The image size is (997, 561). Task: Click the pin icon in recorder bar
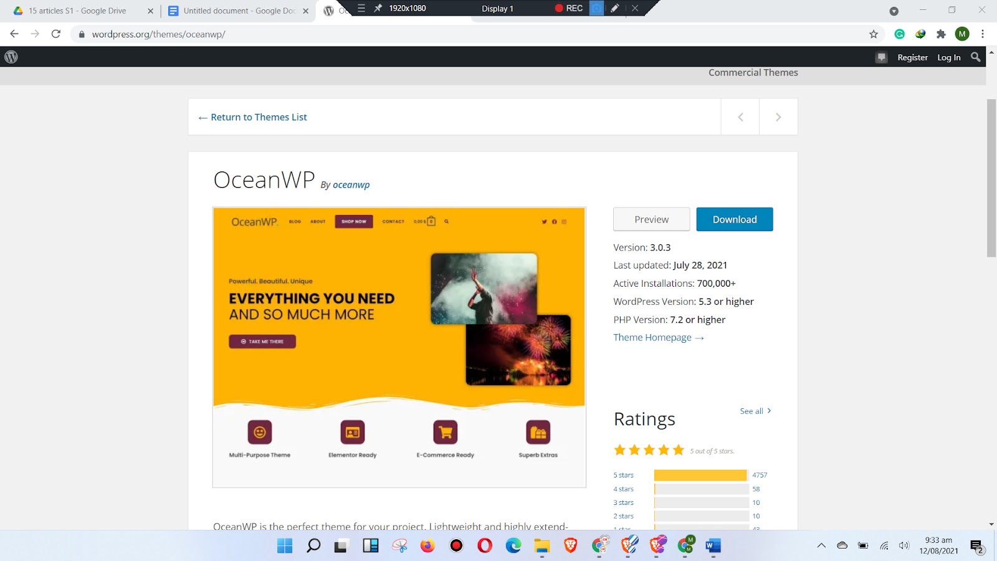(x=378, y=8)
